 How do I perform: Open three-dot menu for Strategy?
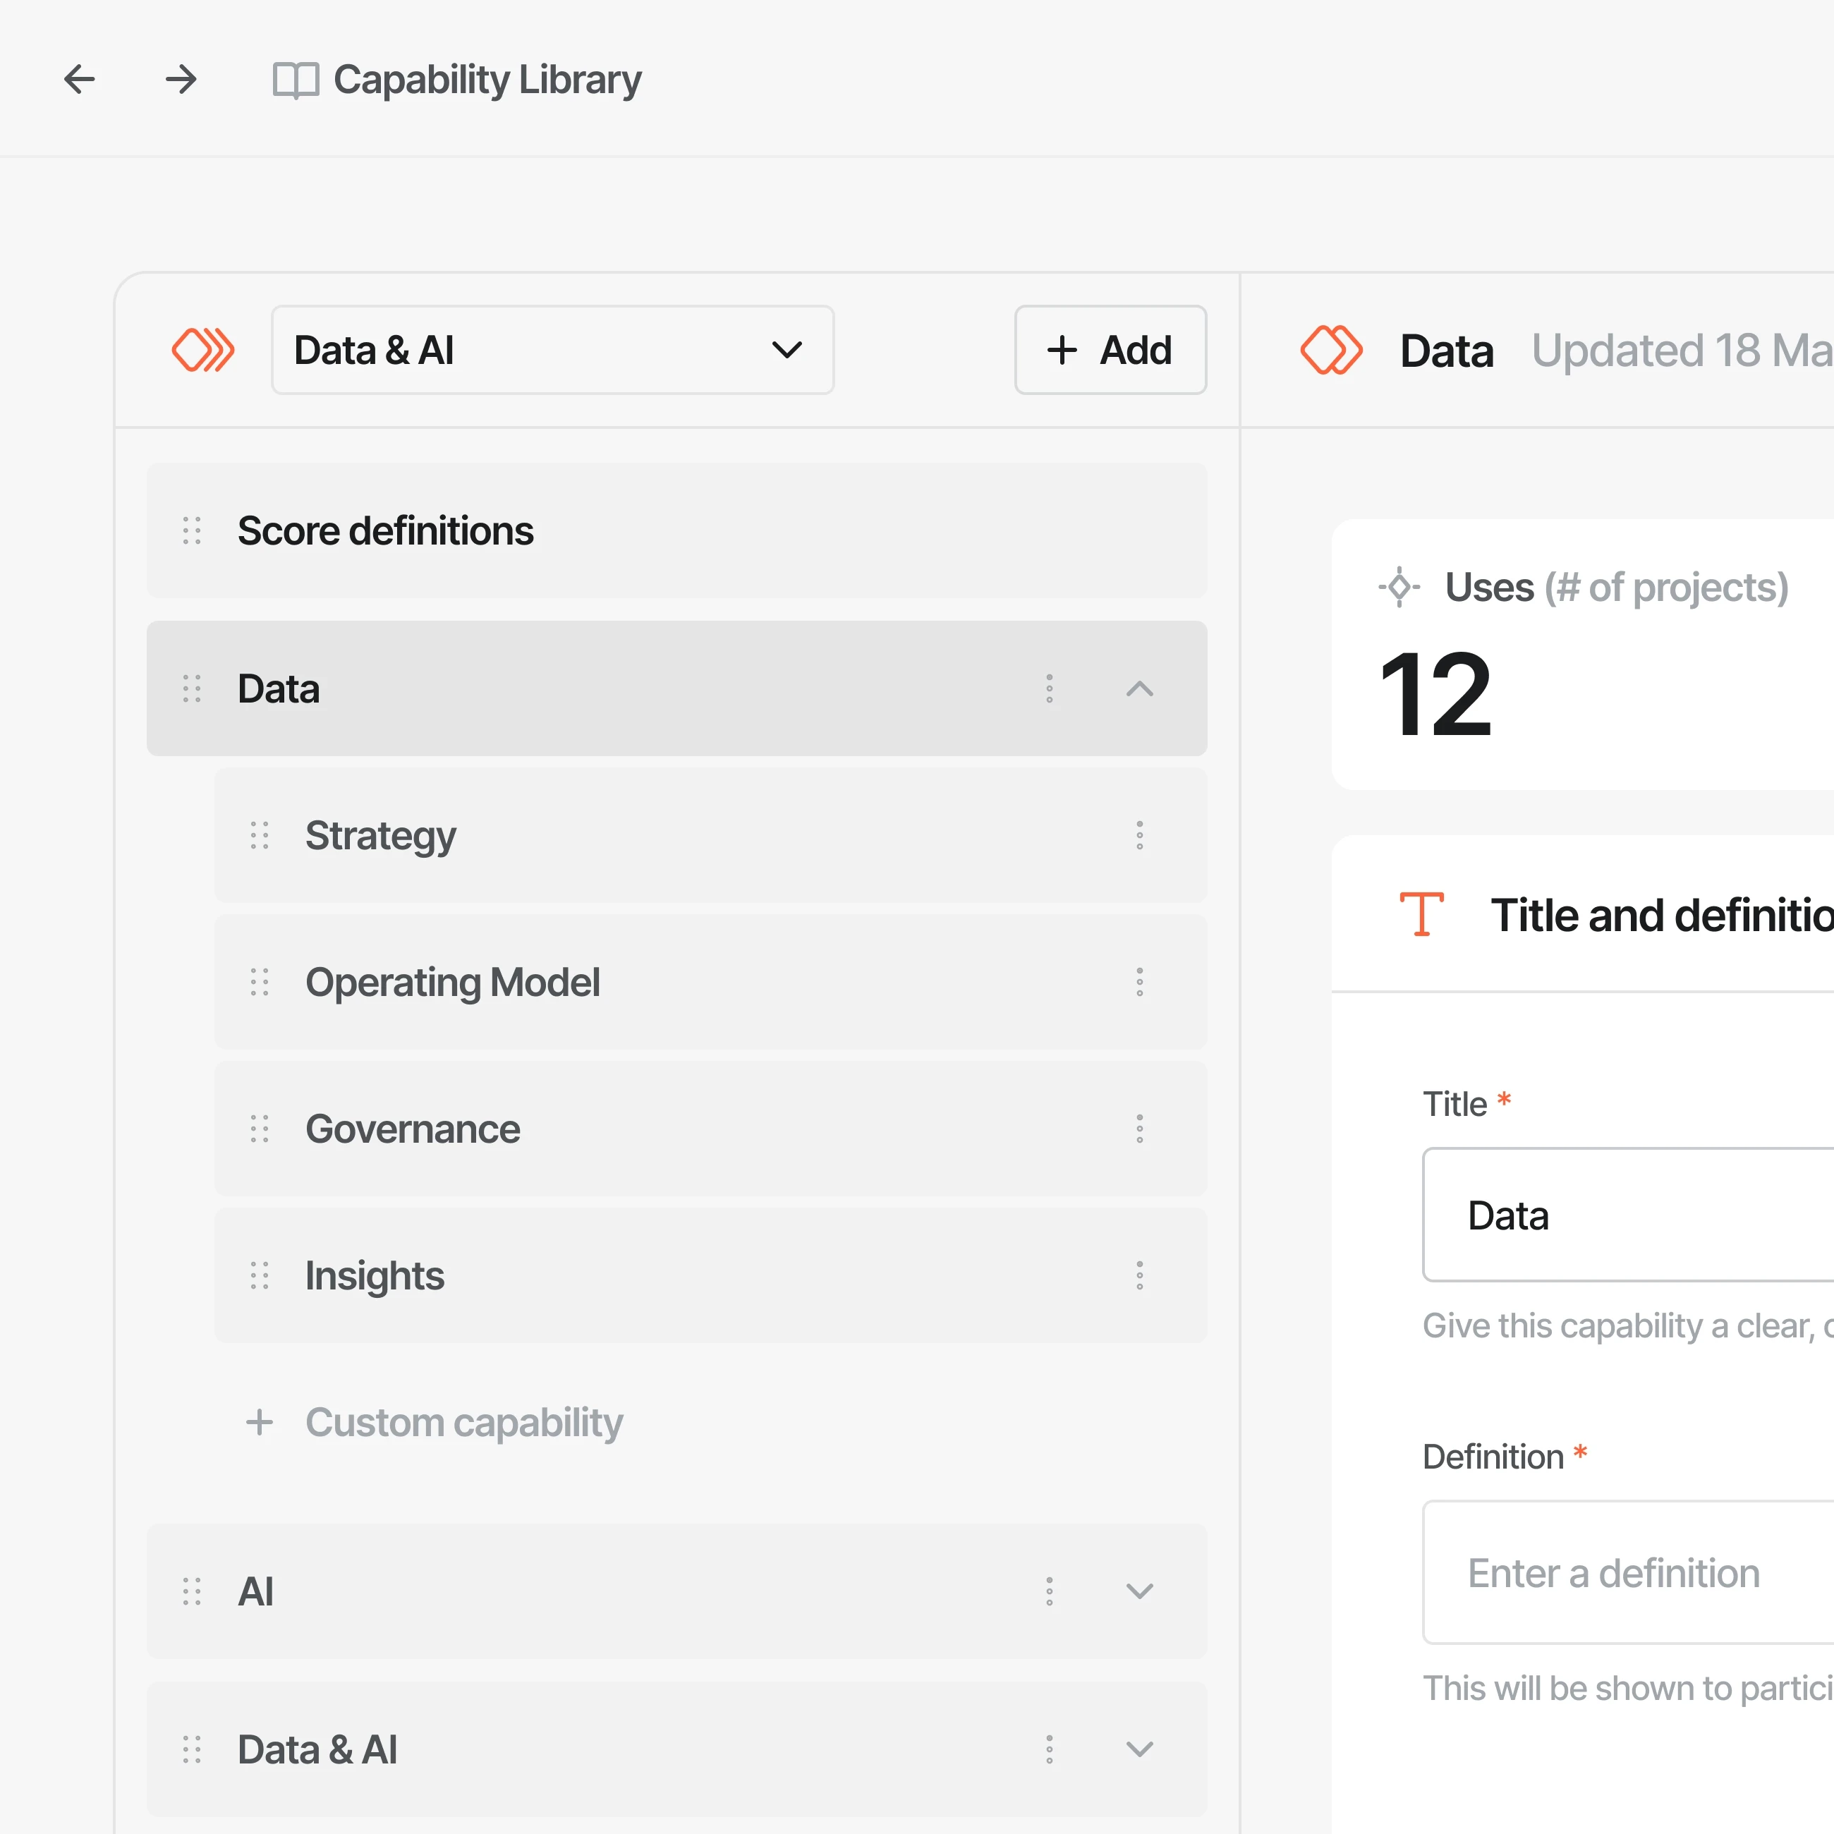click(x=1139, y=835)
